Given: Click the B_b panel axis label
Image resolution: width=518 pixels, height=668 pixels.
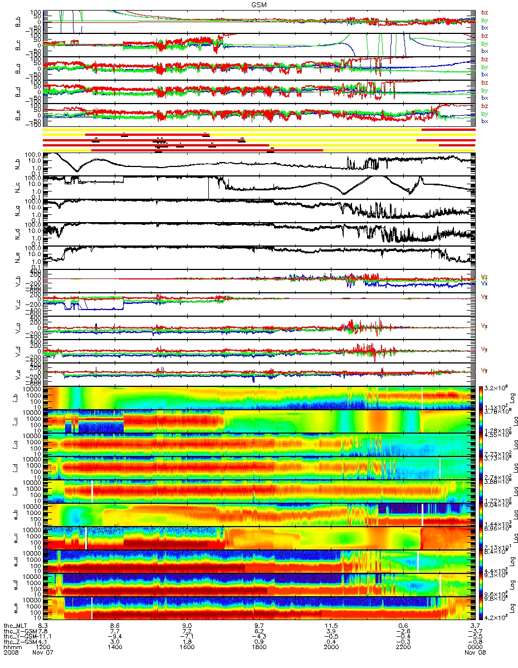Looking at the screenshot, I should [x=18, y=21].
